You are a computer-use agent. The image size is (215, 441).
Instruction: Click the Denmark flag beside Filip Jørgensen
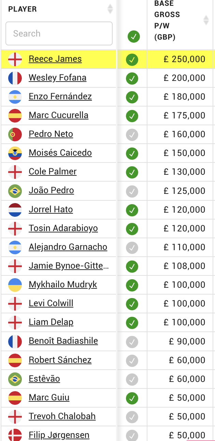click(x=15, y=435)
